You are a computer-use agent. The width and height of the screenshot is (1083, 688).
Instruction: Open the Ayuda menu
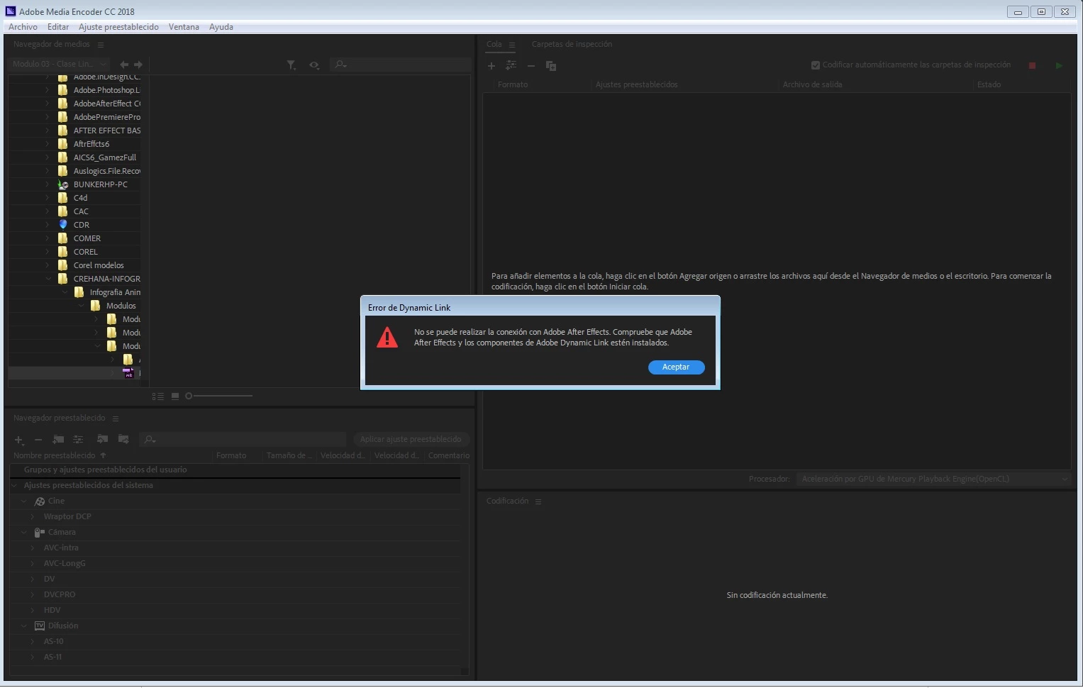(x=221, y=27)
